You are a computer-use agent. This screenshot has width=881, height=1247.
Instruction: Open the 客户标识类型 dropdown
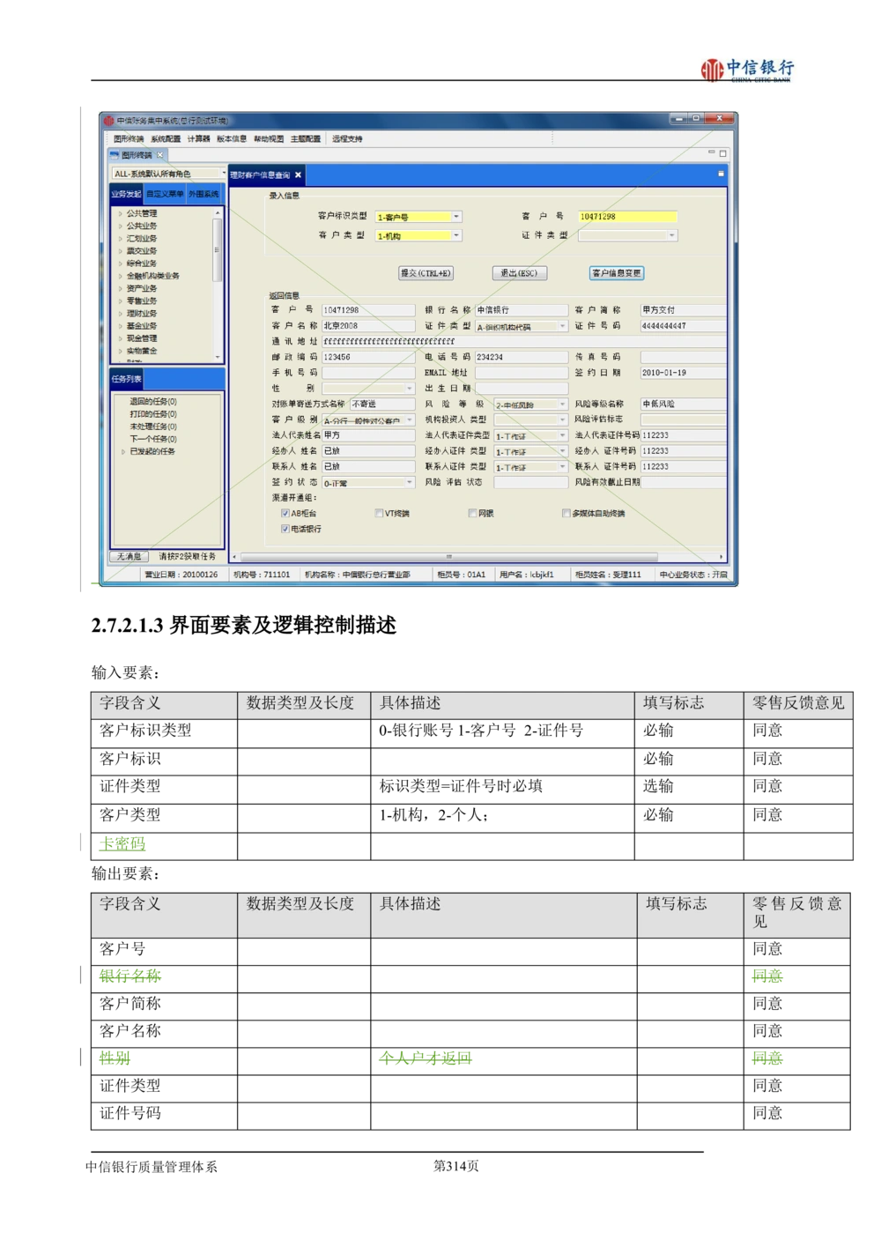(456, 216)
